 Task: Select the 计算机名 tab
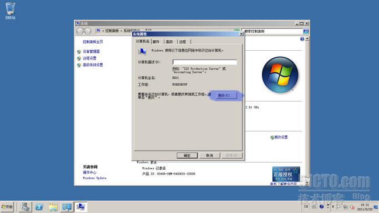(x=143, y=41)
